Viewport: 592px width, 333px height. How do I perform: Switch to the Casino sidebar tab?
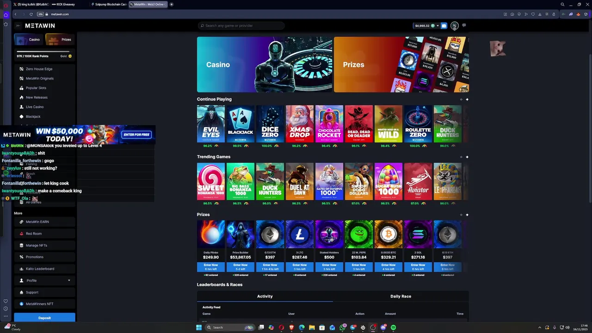point(29,40)
